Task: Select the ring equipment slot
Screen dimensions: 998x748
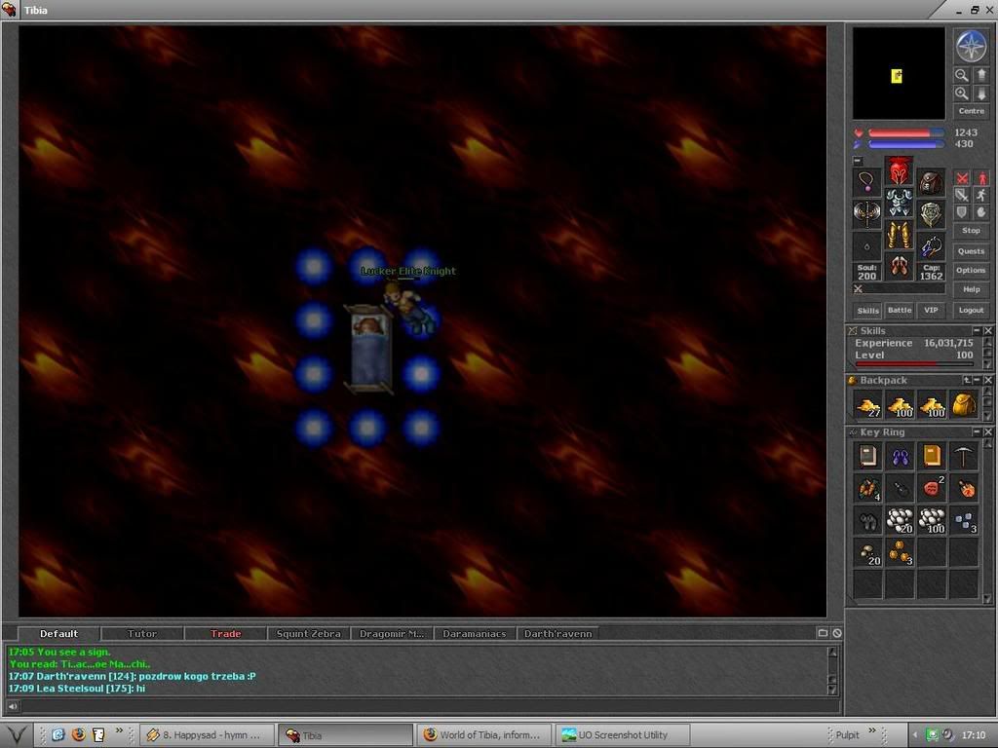Action: point(866,245)
